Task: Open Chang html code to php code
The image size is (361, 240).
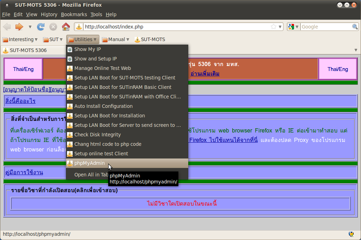Action: (127, 144)
